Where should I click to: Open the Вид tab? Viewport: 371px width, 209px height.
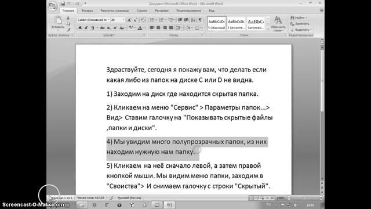pos(212,10)
